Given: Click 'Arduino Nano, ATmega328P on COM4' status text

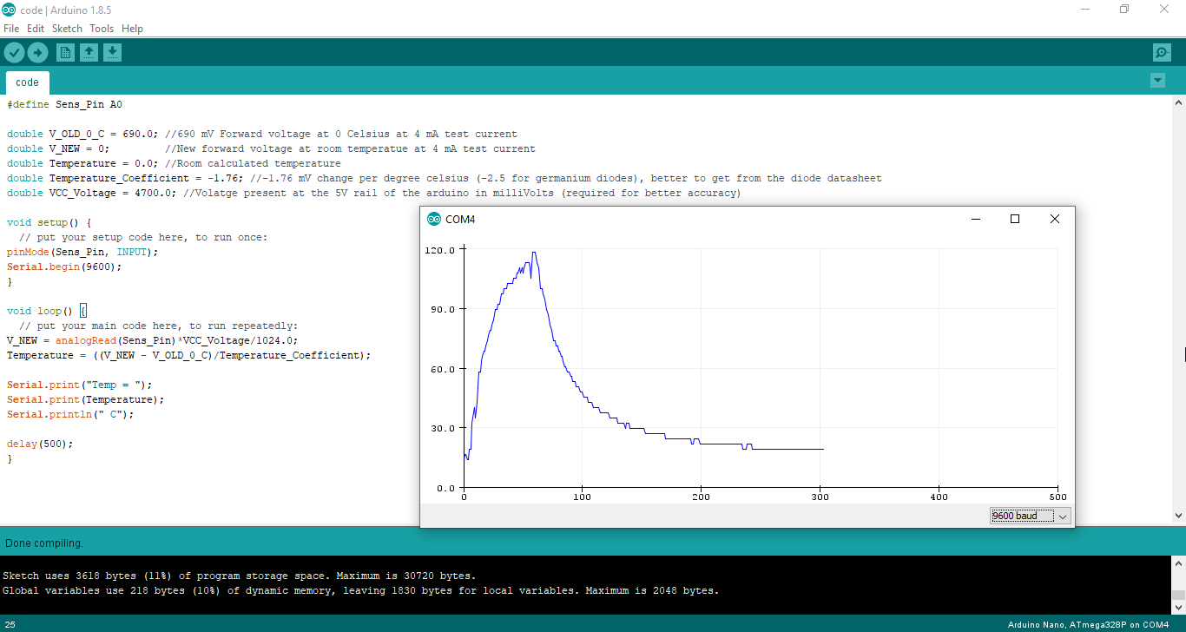Looking at the screenshot, I should click(x=1088, y=625).
